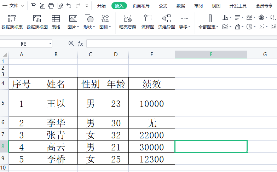Screen dimensions: 277x172
Task: Open the 图标 icons dropdown
Action: click(x=105, y=22)
